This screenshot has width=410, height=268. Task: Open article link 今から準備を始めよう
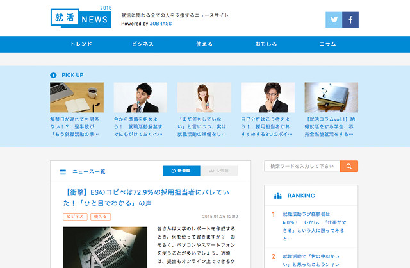click(x=138, y=127)
